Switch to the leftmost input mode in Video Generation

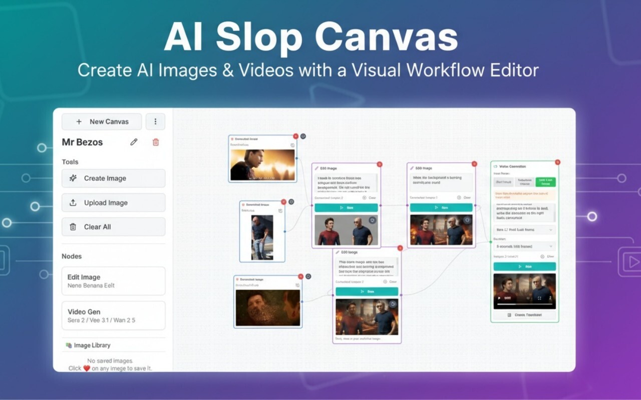[x=503, y=182]
